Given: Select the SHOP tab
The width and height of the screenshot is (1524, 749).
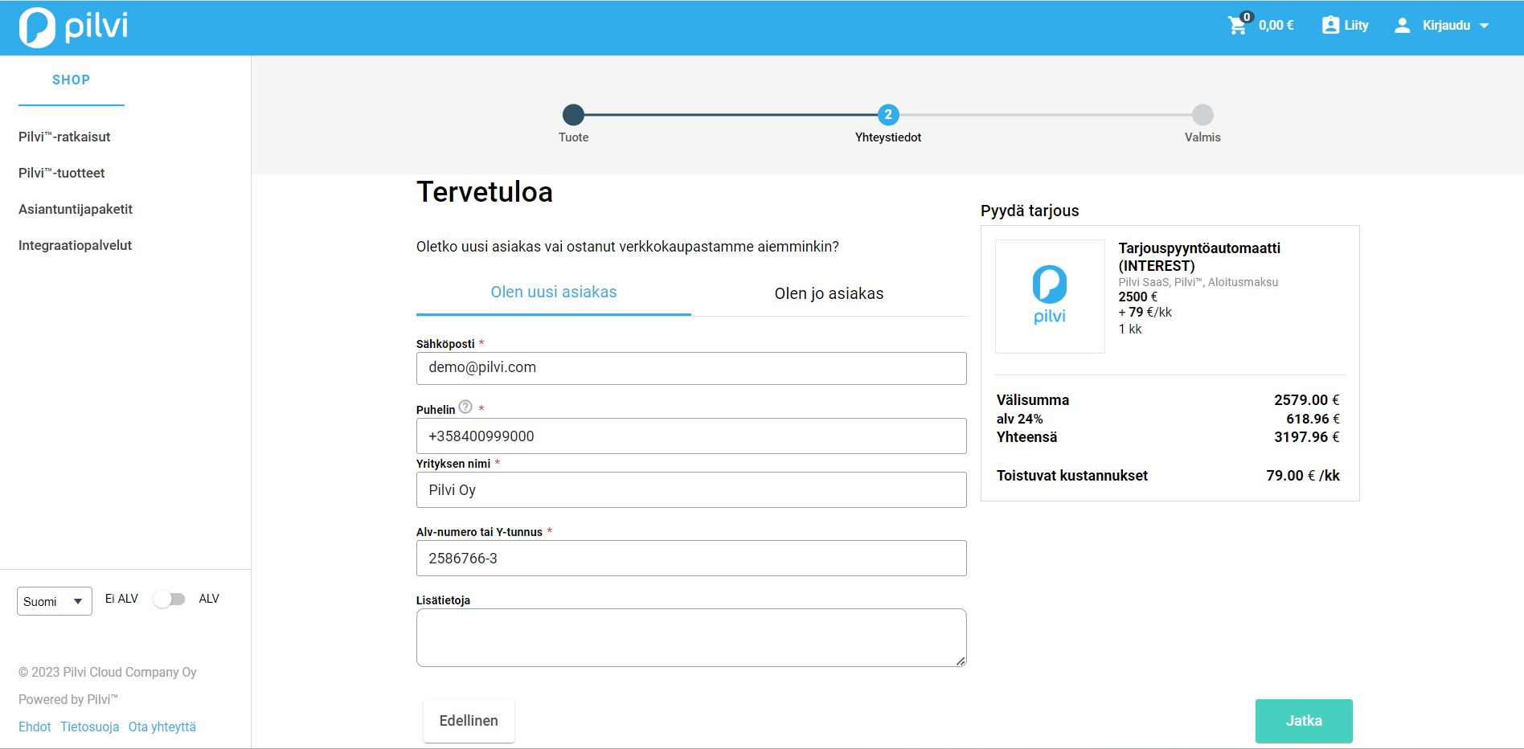Looking at the screenshot, I should [x=72, y=80].
